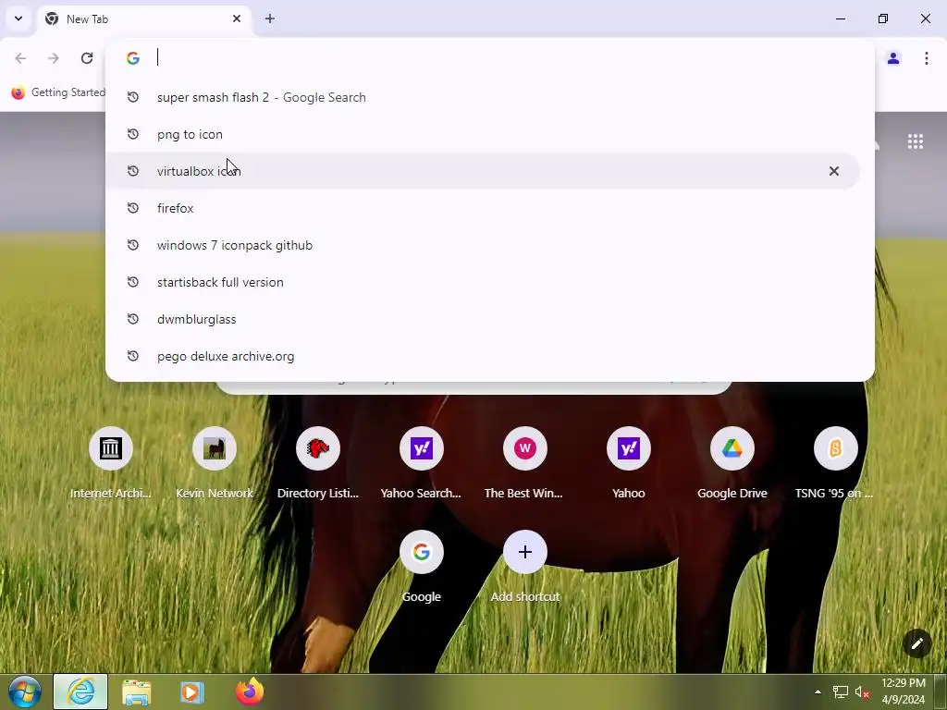Open The Best Win... shortcut

coord(525,464)
